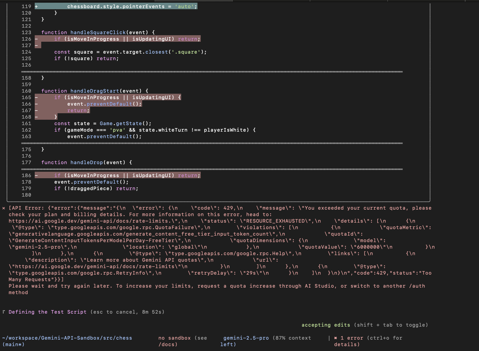Click 'event.preventDefault();' on line 178
This screenshot has width=479, height=351.
coord(91,182)
